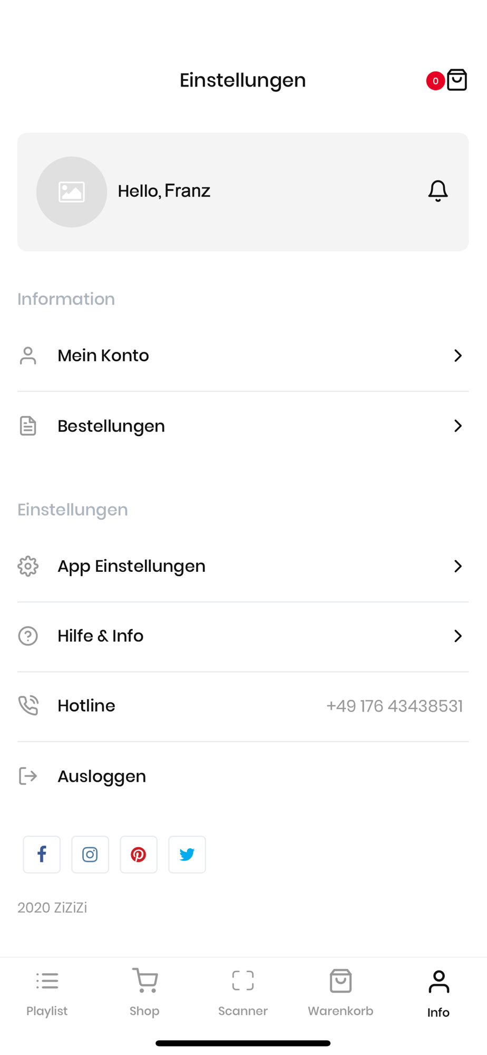Expand Mein Konto with its chevron

tap(457, 356)
